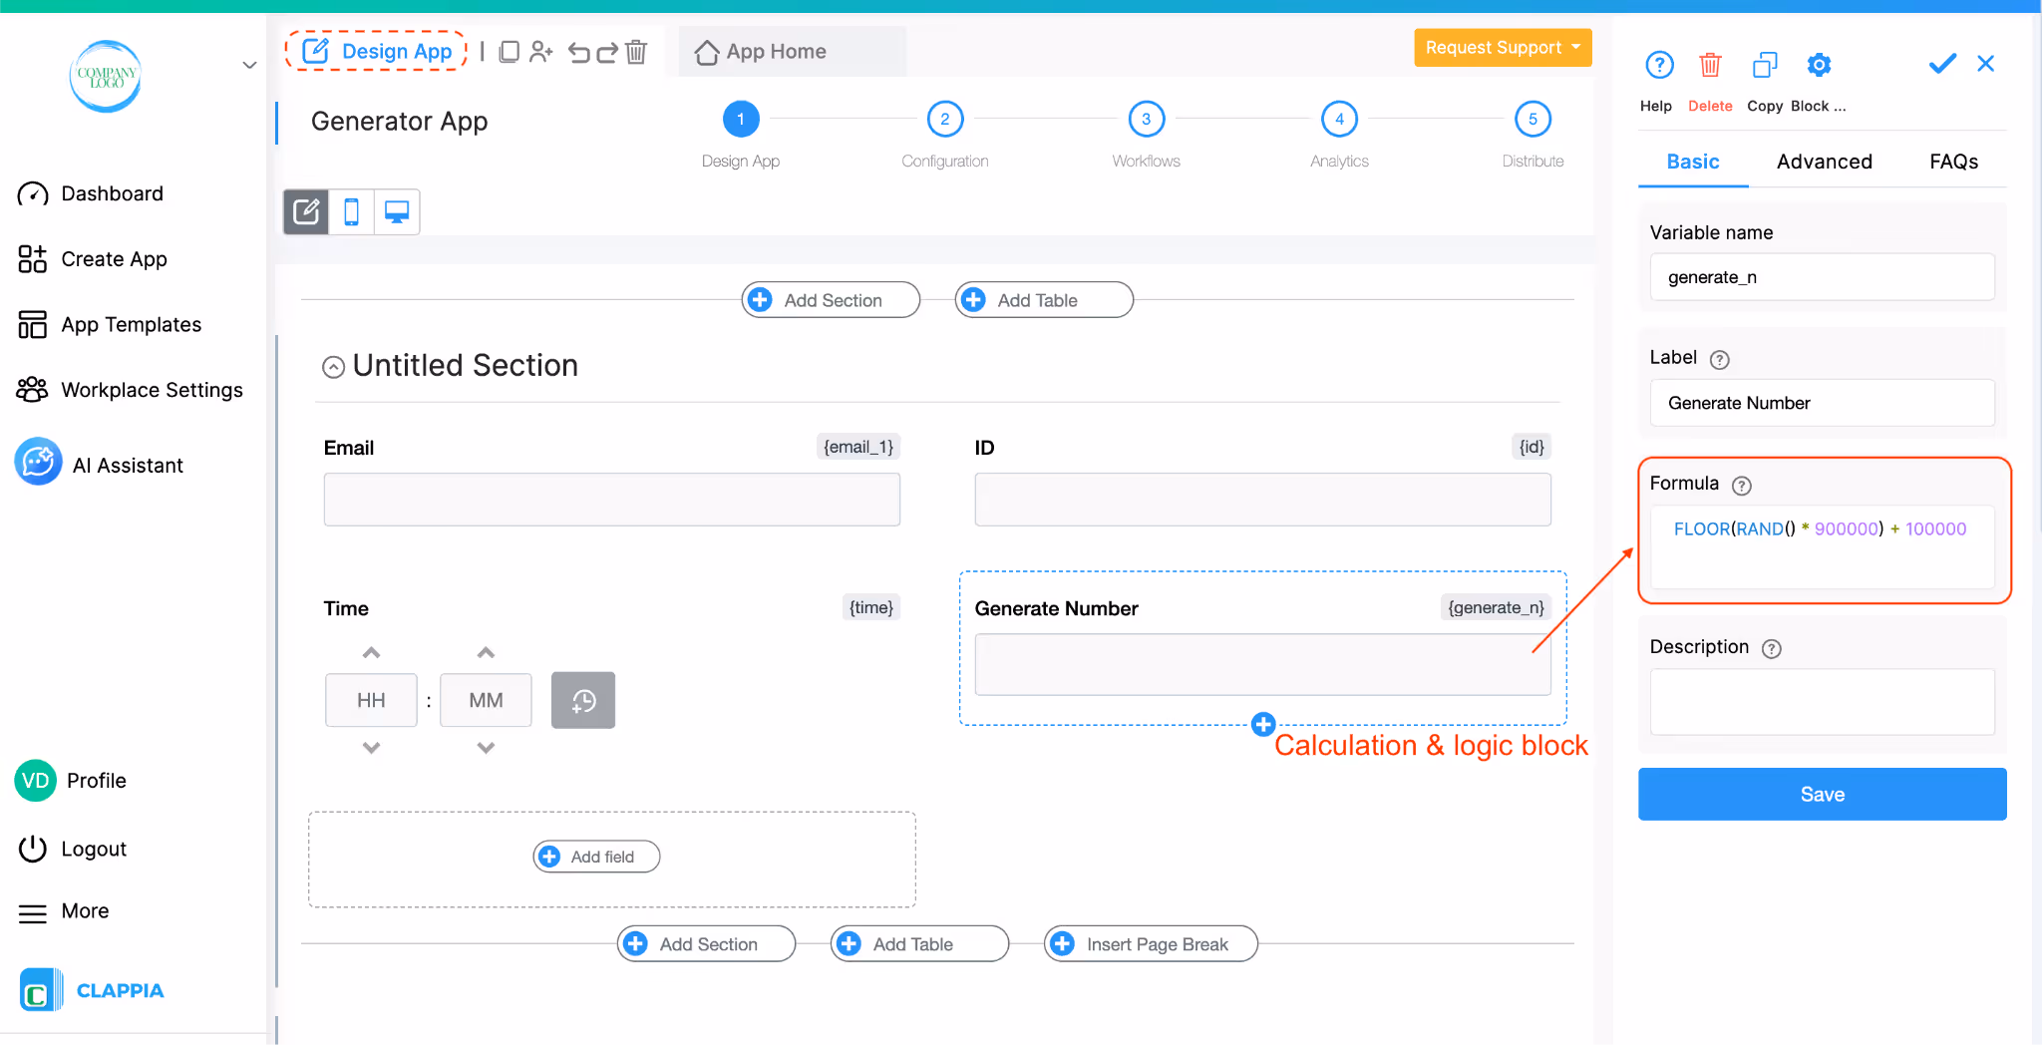Click the Label input field
The width and height of the screenshot is (2042, 1045).
click(x=1822, y=403)
